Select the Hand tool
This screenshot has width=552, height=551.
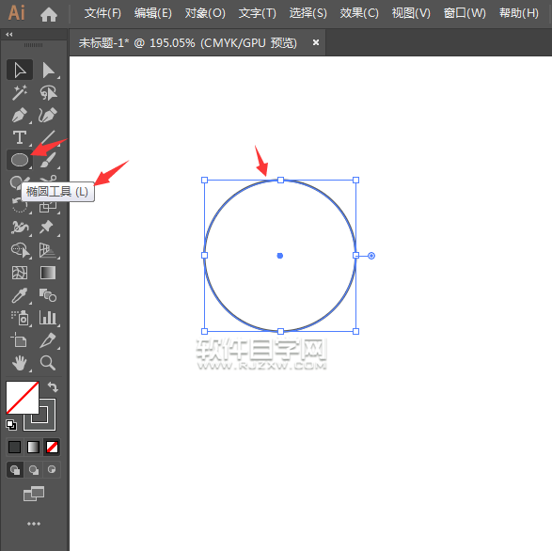click(x=20, y=363)
